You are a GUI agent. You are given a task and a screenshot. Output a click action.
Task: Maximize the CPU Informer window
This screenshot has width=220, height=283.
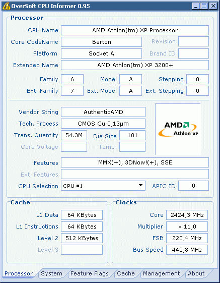(x=204, y=6)
